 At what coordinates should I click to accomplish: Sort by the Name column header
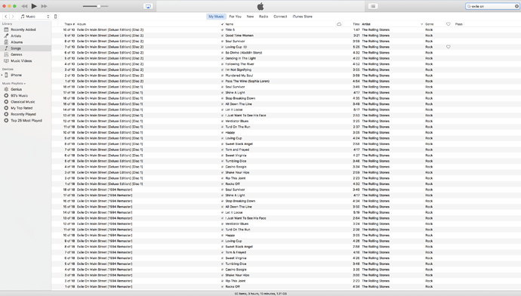click(x=230, y=24)
